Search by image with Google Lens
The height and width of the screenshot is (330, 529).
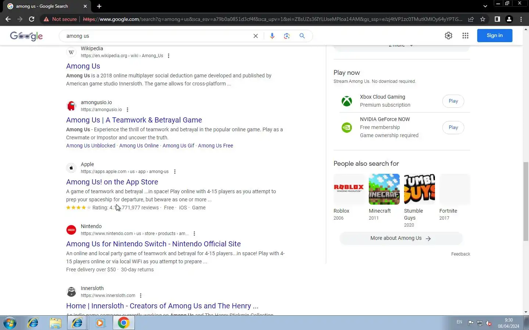click(x=287, y=36)
